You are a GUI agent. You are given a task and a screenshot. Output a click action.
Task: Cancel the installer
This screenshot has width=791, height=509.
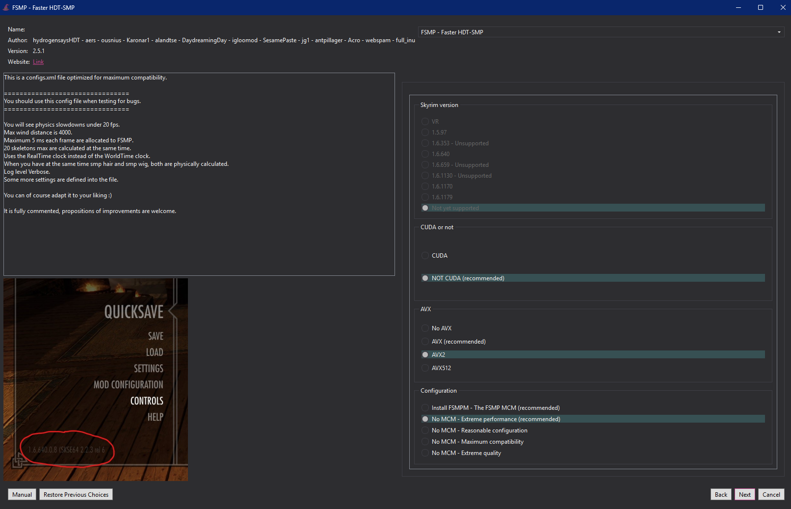[771, 495]
